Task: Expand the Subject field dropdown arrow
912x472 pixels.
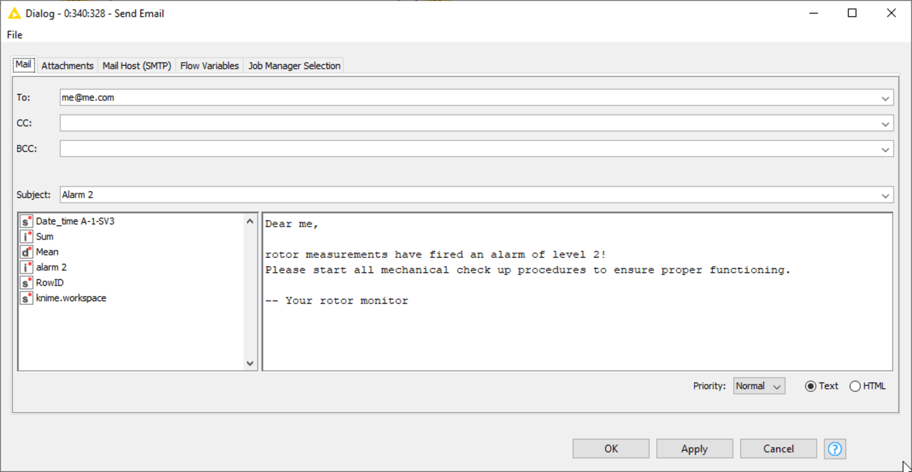Action: click(x=885, y=196)
